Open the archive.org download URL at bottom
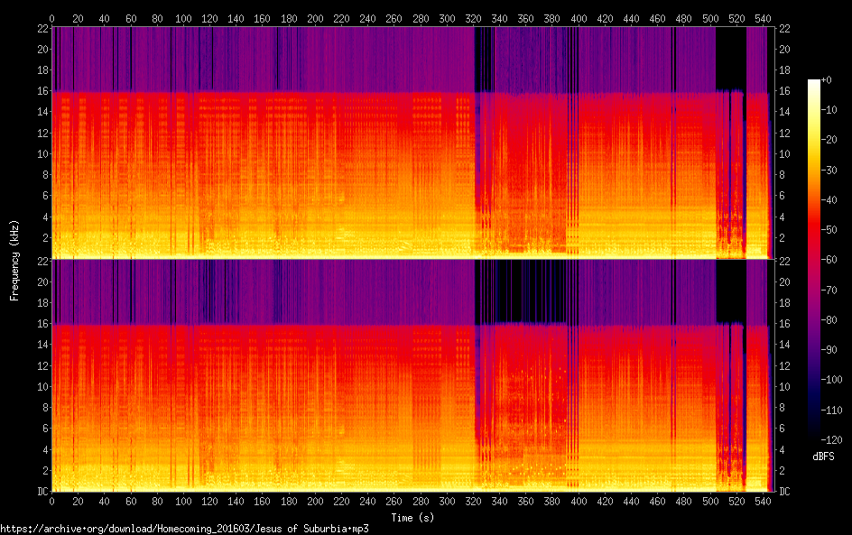 pyautogui.click(x=184, y=529)
